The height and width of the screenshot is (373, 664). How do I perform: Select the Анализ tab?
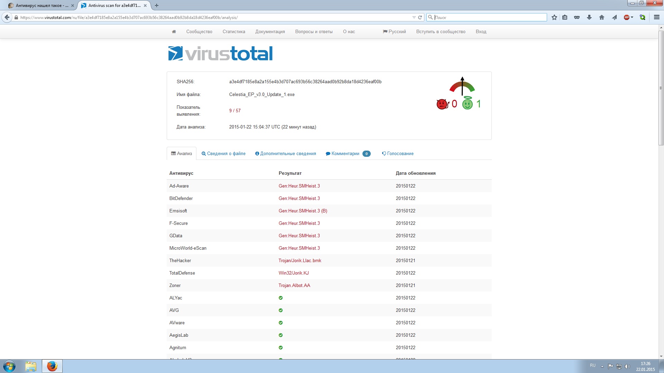[182, 153]
